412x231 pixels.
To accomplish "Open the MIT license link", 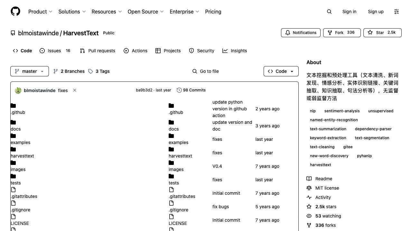I will pos(327,188).
